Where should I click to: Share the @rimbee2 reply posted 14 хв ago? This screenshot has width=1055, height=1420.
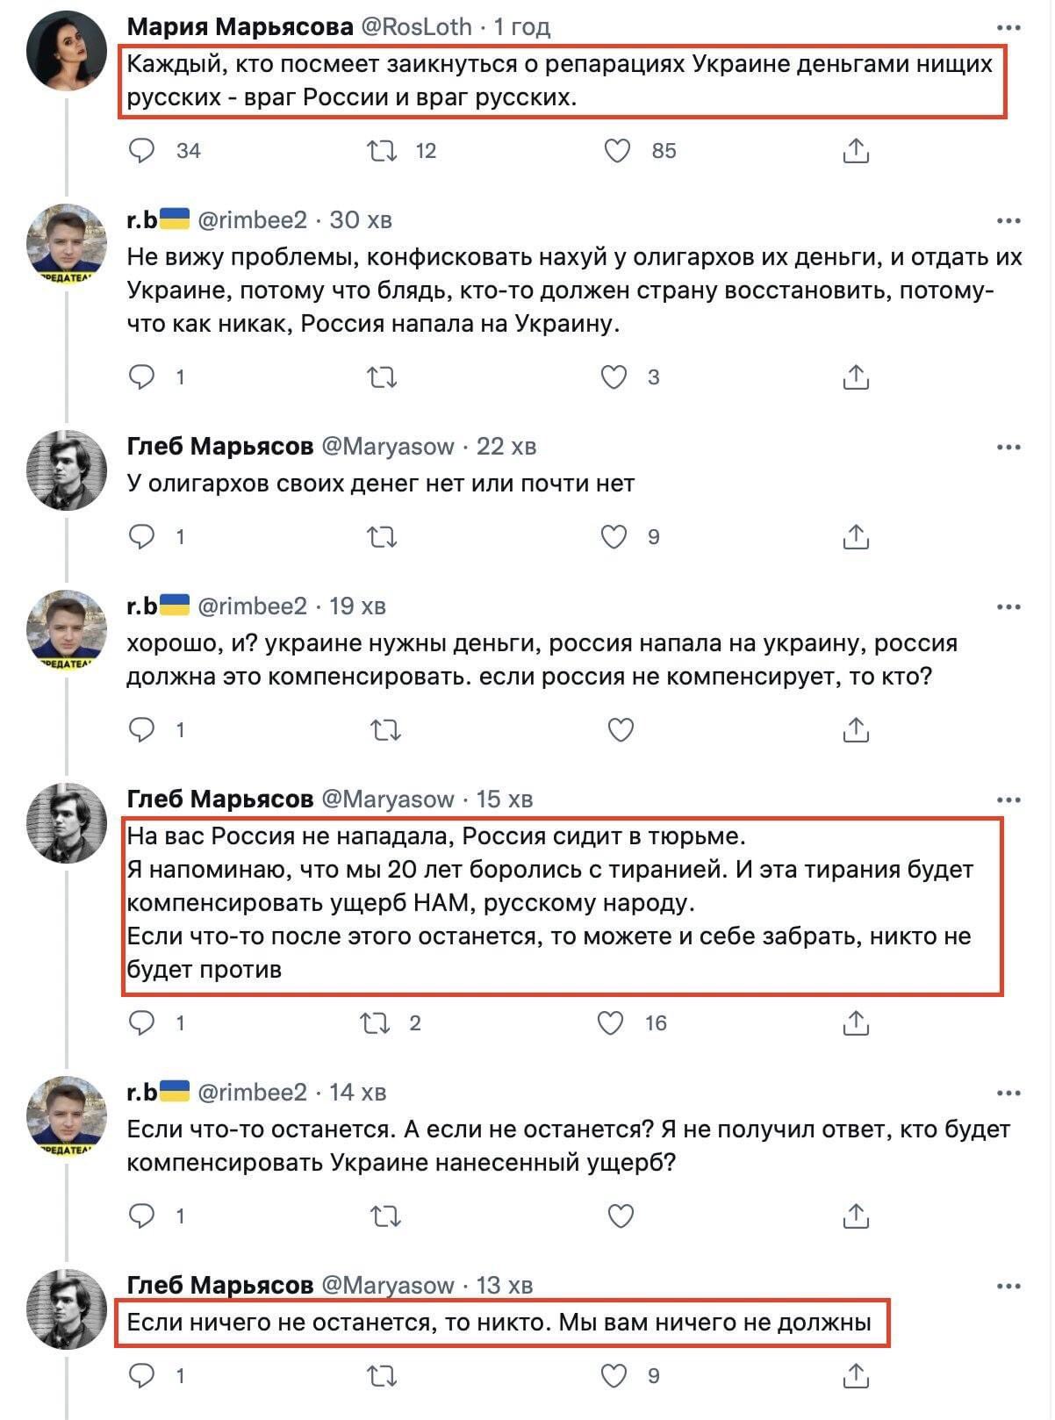[856, 1216]
